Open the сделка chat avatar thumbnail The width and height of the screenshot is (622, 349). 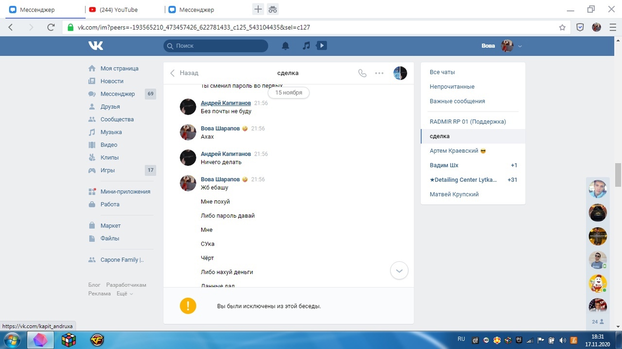(400, 73)
